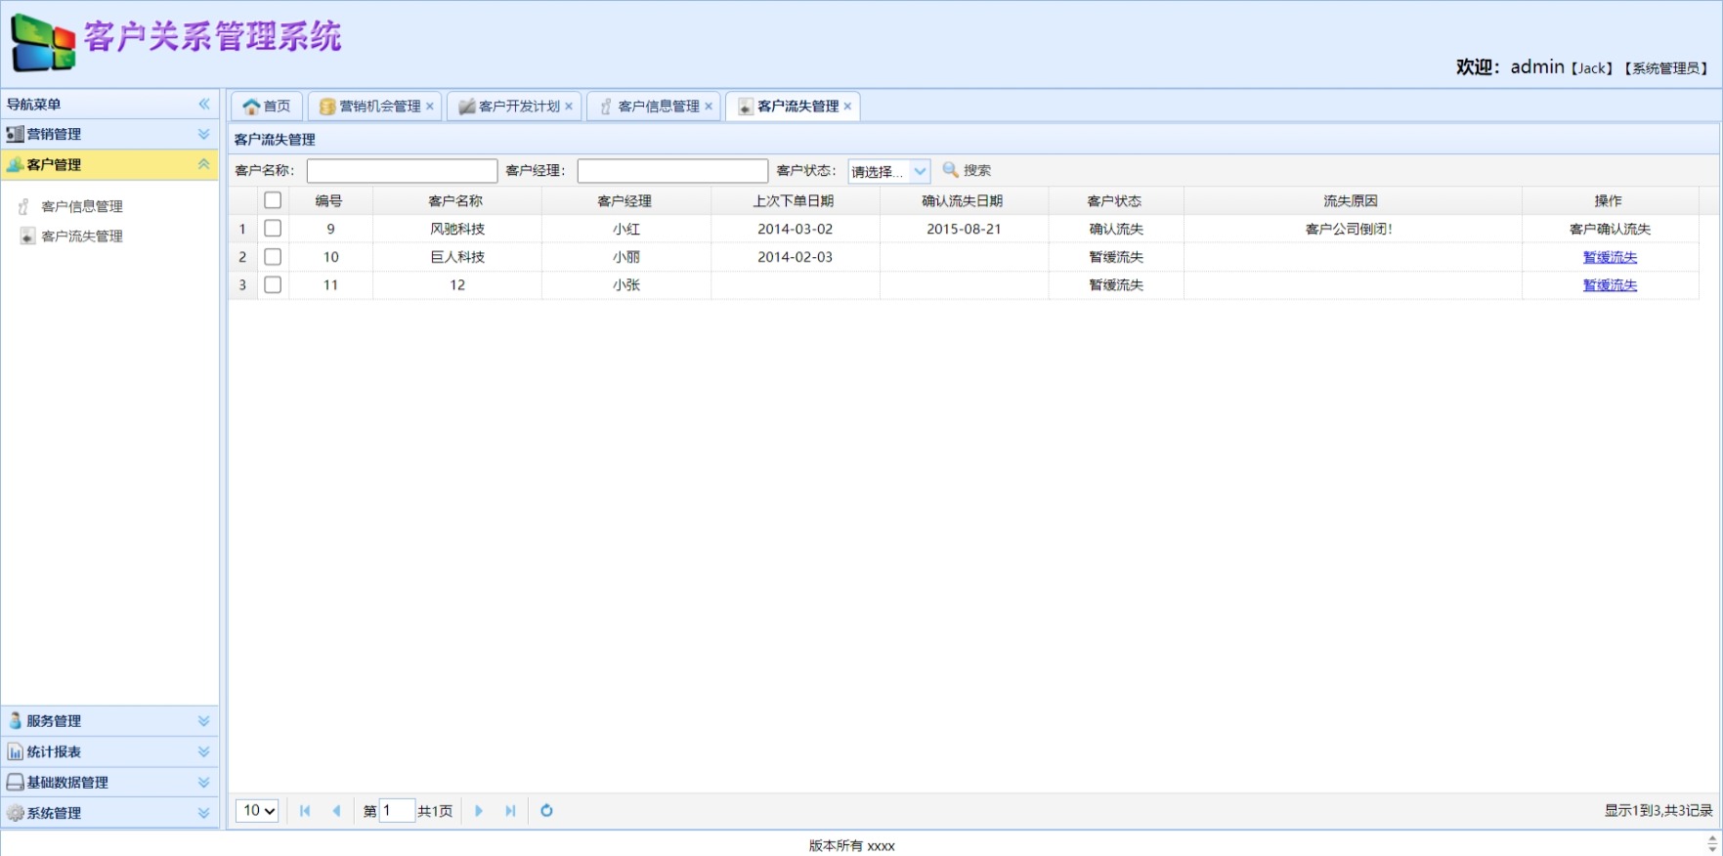
Task: Go to last page of results
Action: pos(510,810)
